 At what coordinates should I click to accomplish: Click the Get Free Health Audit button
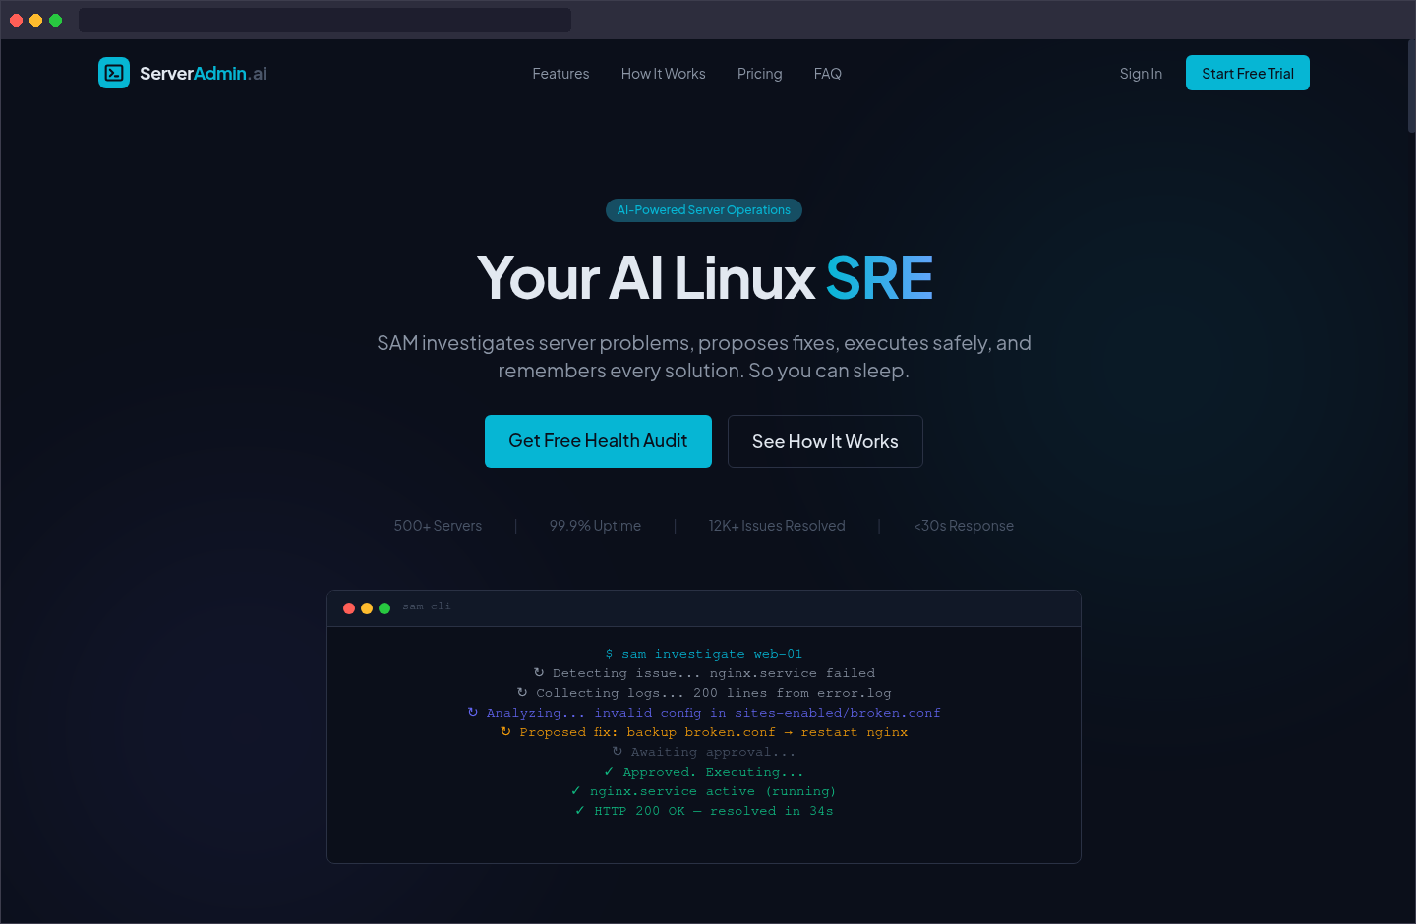click(598, 441)
